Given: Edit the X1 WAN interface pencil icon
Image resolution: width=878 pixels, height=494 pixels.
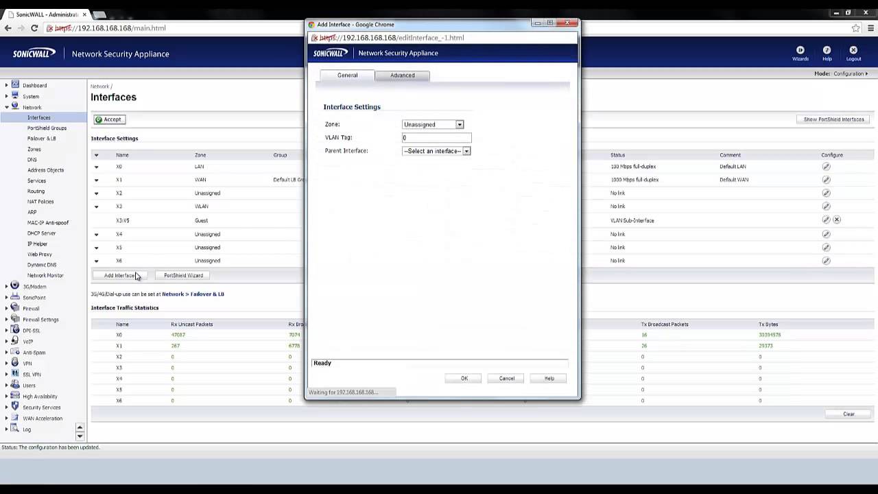Looking at the screenshot, I should [x=826, y=180].
